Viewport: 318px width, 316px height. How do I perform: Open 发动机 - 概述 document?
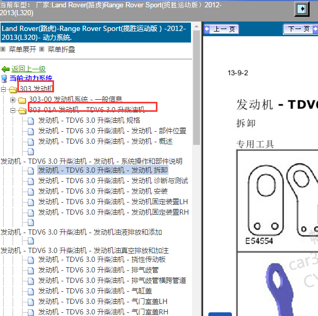(x=105, y=142)
